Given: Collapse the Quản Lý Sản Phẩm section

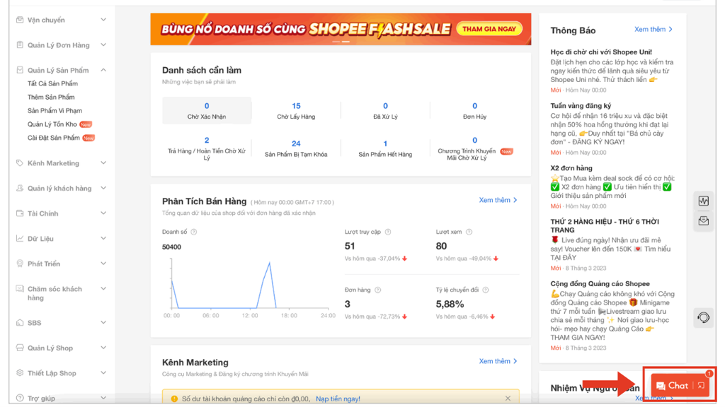Looking at the screenshot, I should pyautogui.click(x=103, y=70).
